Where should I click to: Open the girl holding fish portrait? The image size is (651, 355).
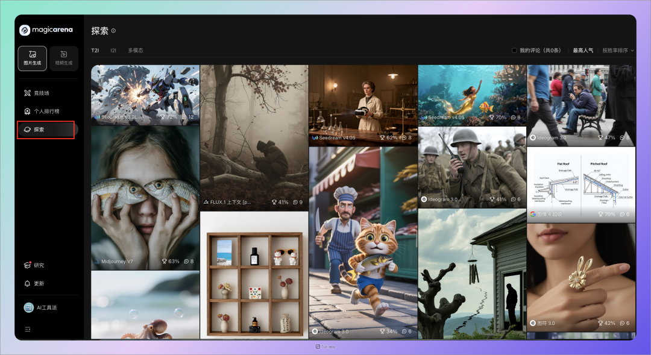point(145,198)
